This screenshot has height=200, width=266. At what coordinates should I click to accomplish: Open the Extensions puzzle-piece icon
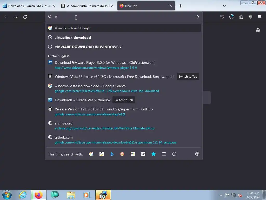241,17
